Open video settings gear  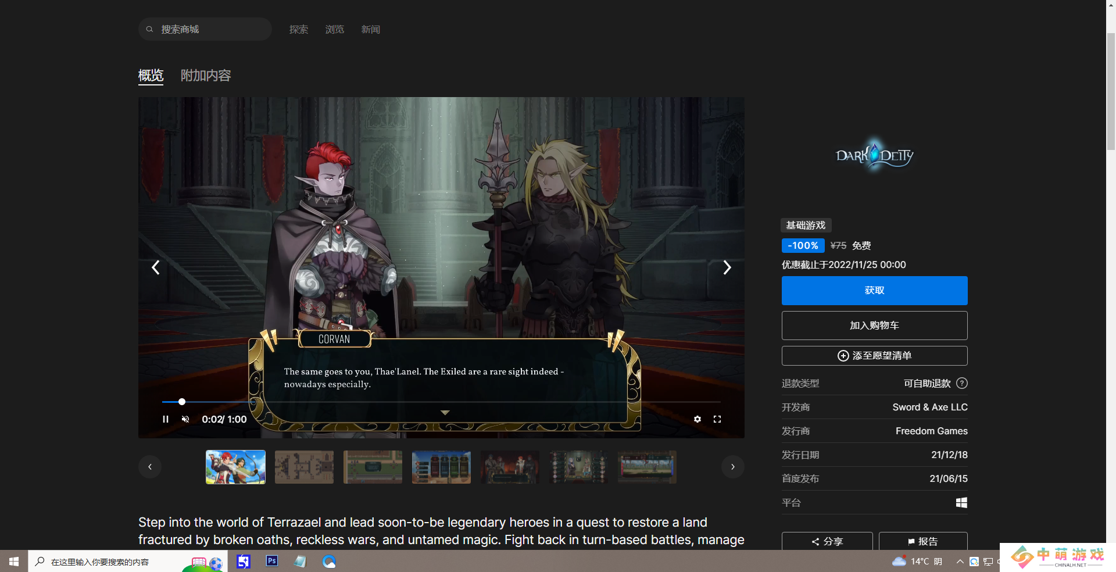coord(697,419)
